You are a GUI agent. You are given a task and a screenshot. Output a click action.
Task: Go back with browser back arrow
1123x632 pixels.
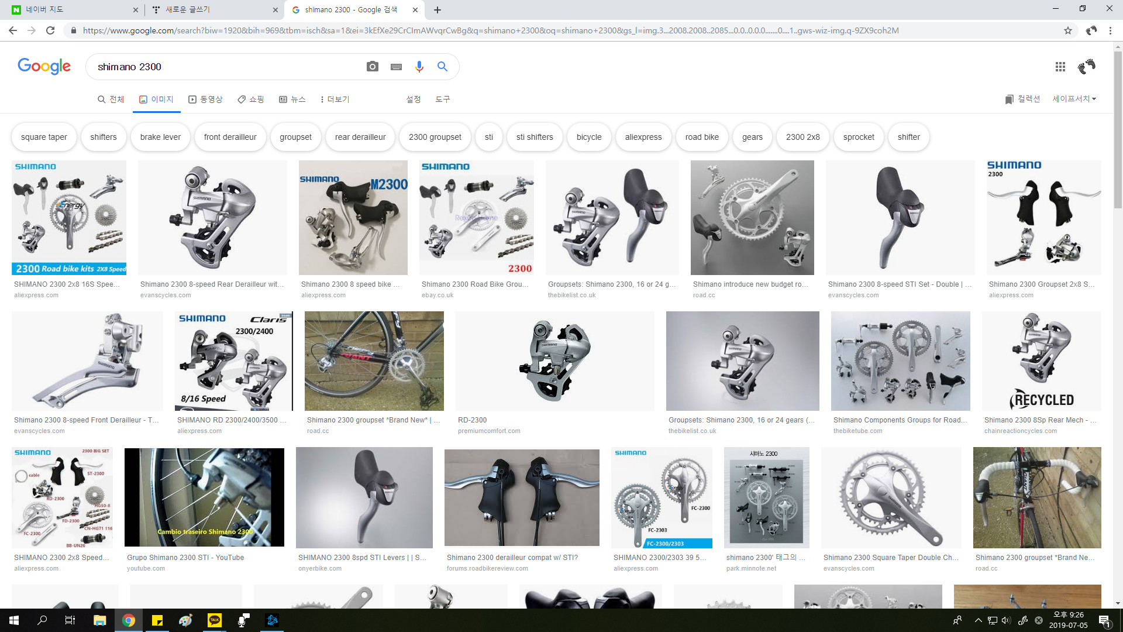coord(13,30)
